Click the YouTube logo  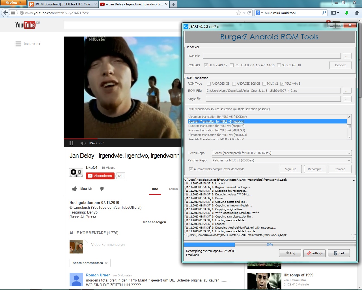[x=25, y=25]
